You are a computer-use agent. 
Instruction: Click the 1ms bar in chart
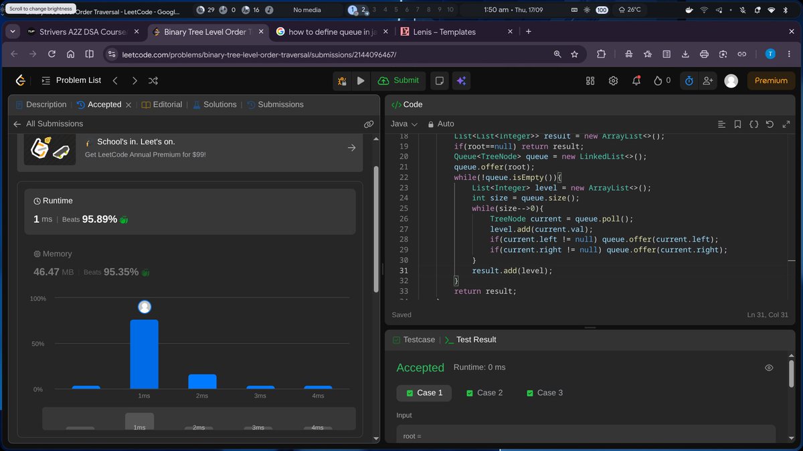tap(144, 354)
